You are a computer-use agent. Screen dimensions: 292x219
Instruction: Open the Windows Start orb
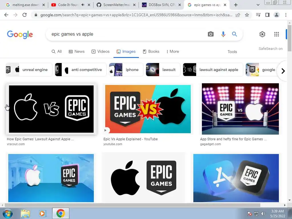pos(7,213)
